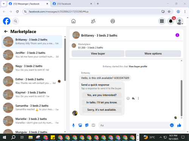Open the Samantha 3 beds 2 baths conversation
The width and height of the screenshot is (189, 141).
[x=32, y=108]
